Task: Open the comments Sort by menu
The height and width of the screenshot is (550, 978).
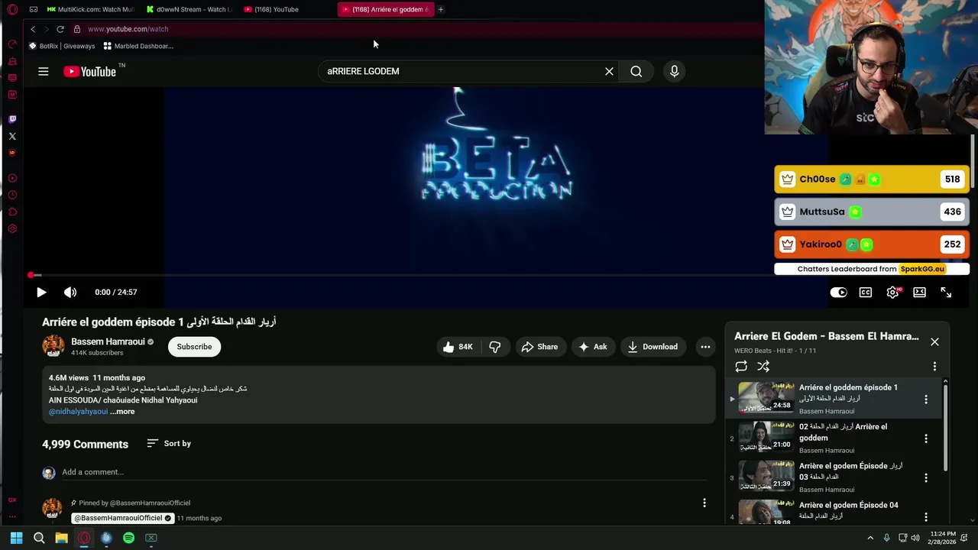Action: point(169,444)
